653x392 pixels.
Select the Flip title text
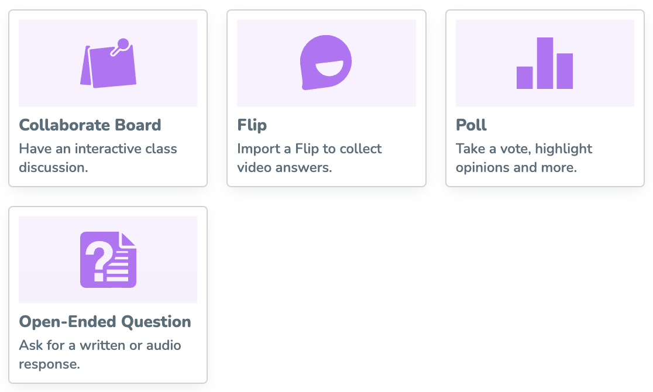click(252, 125)
